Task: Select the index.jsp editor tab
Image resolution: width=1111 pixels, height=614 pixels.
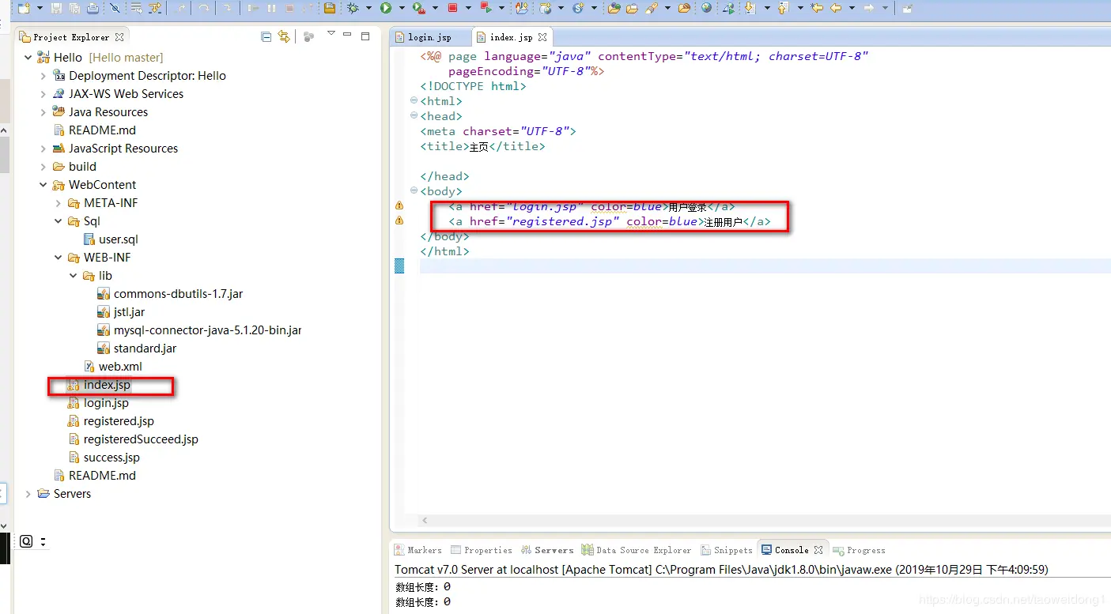Action: pos(511,37)
